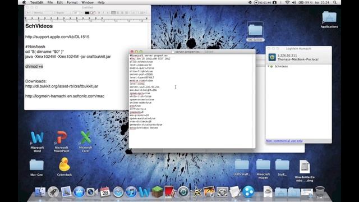
Task: Justify text in TextEdit toolbar
Action: click(126, 13)
